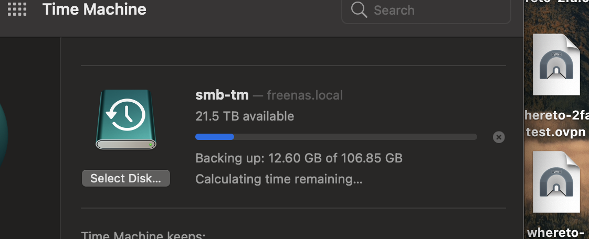
Task: Cancel the backup with the X icon
Action: [x=499, y=137]
